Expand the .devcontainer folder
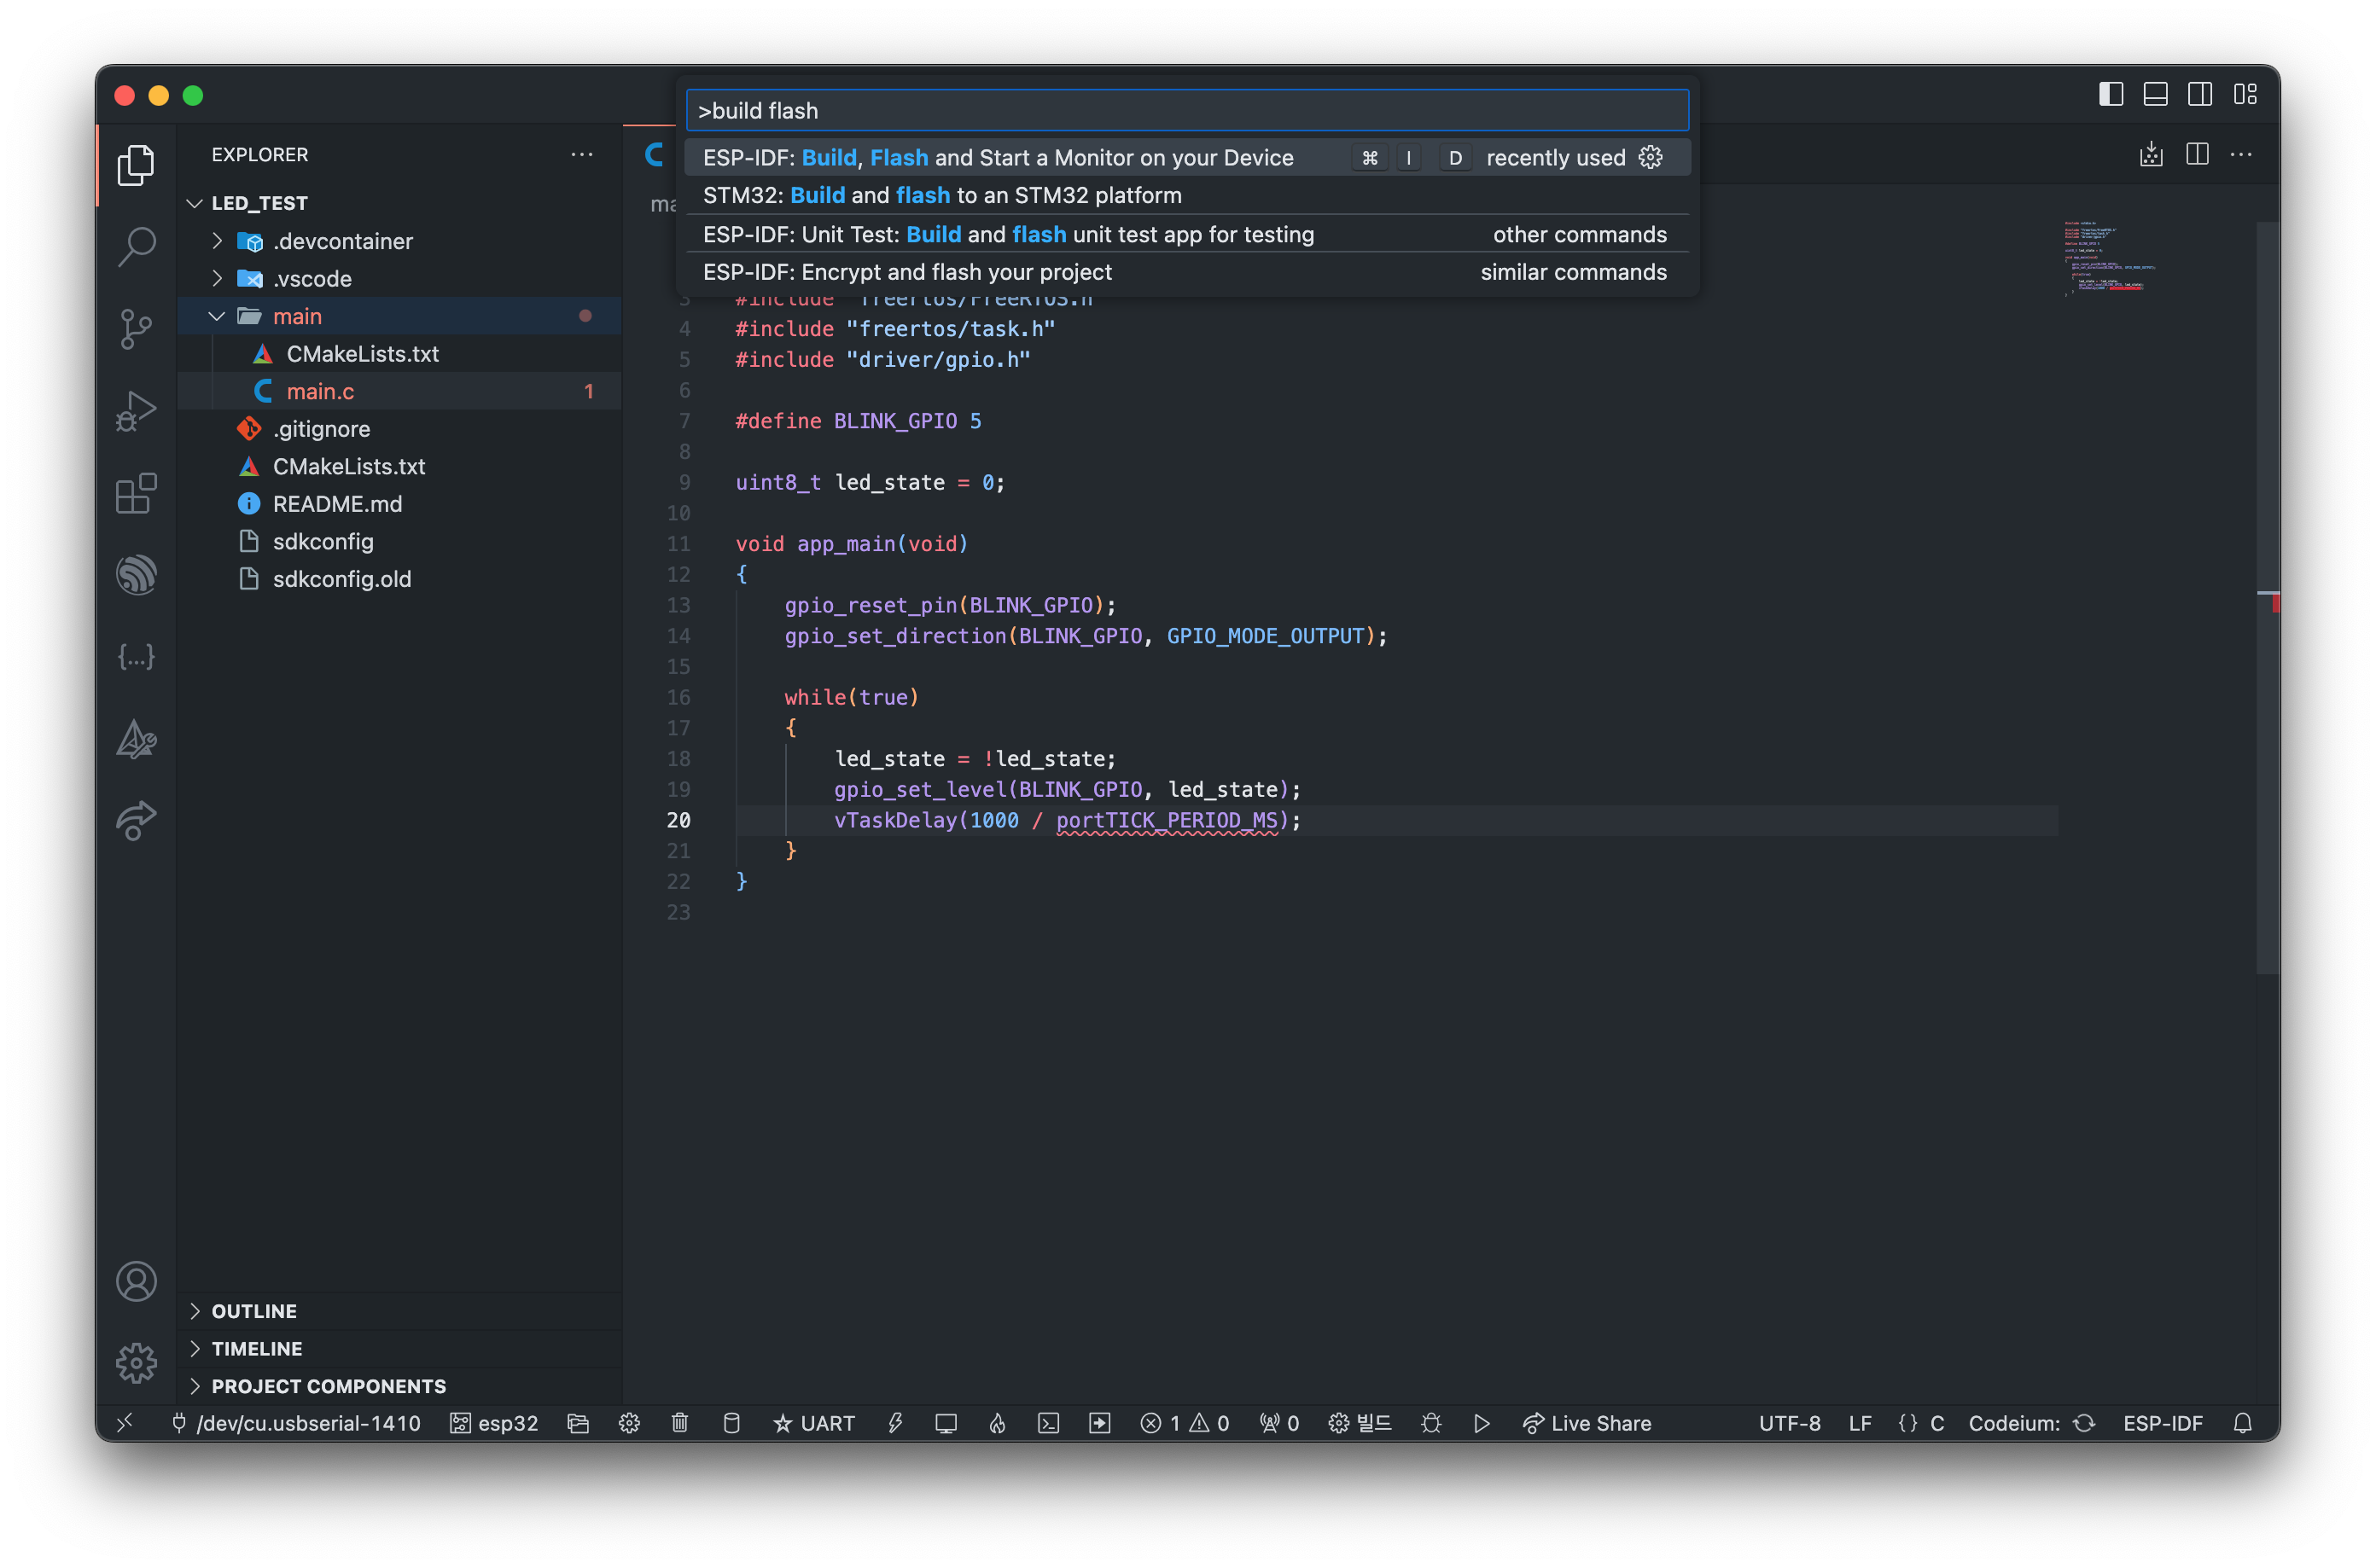 (x=217, y=241)
